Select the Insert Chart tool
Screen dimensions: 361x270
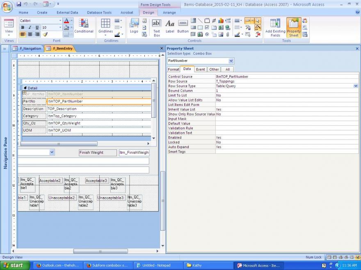point(221,21)
